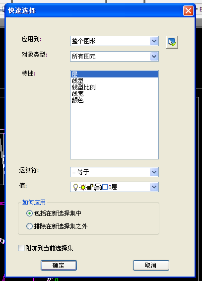
Task: Enable 附加到当前选择集 checkbox
Action: click(21, 248)
